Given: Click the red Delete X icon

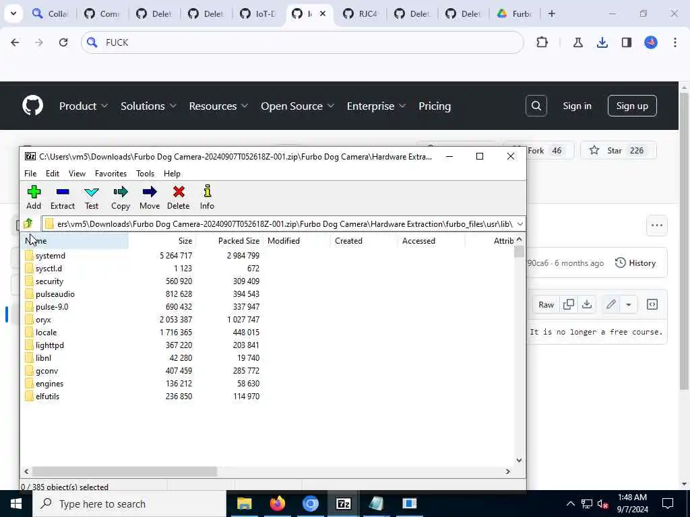Looking at the screenshot, I should pos(179,192).
